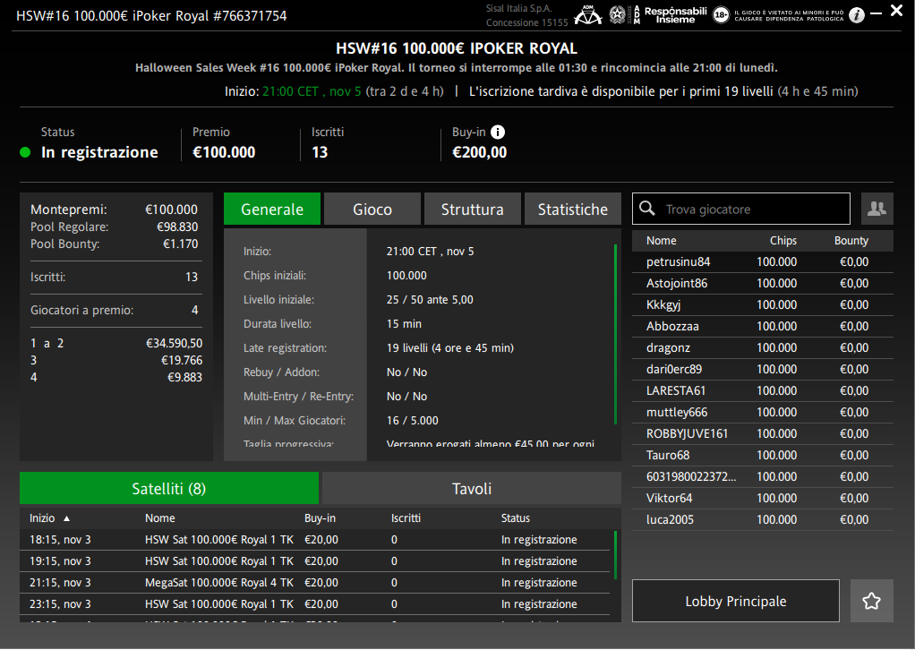Click the Late registration value 19 livelli

(x=450, y=347)
